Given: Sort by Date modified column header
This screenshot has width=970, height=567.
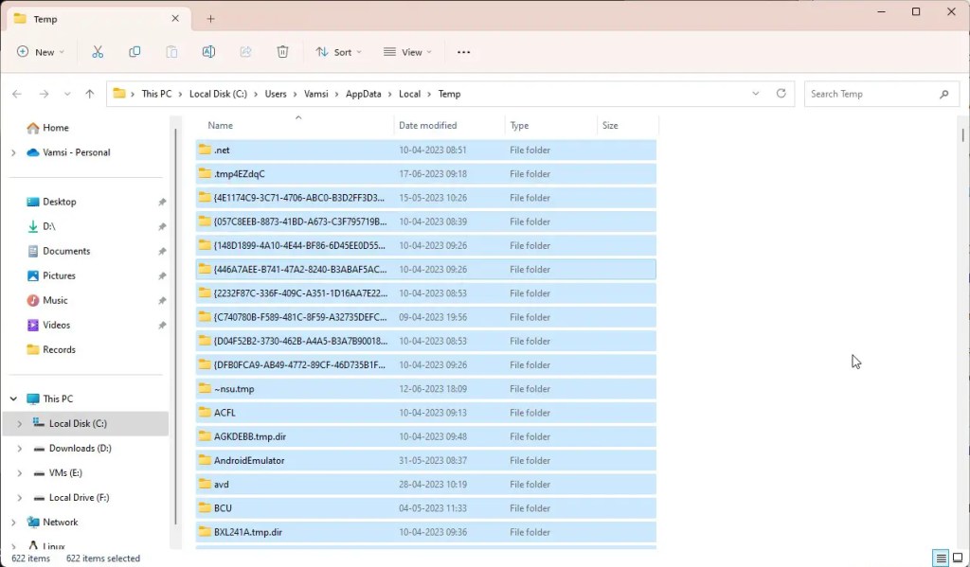Looking at the screenshot, I should coord(449,126).
